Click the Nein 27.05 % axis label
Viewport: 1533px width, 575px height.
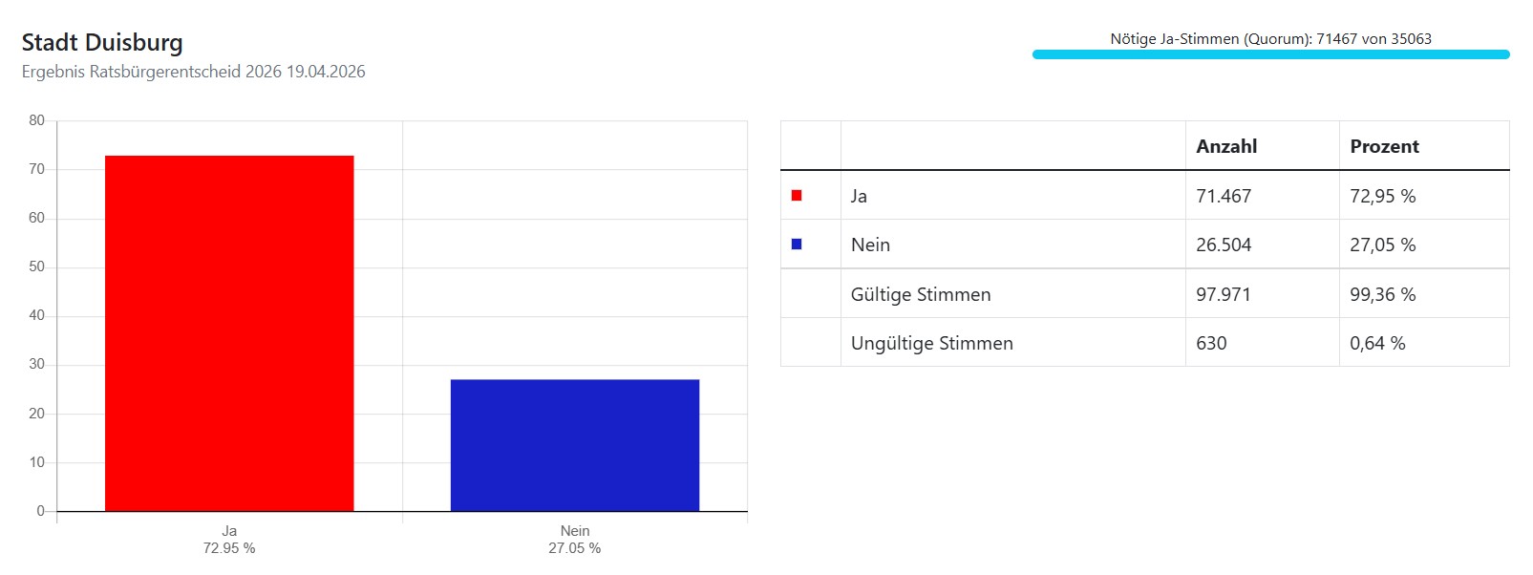click(x=575, y=540)
